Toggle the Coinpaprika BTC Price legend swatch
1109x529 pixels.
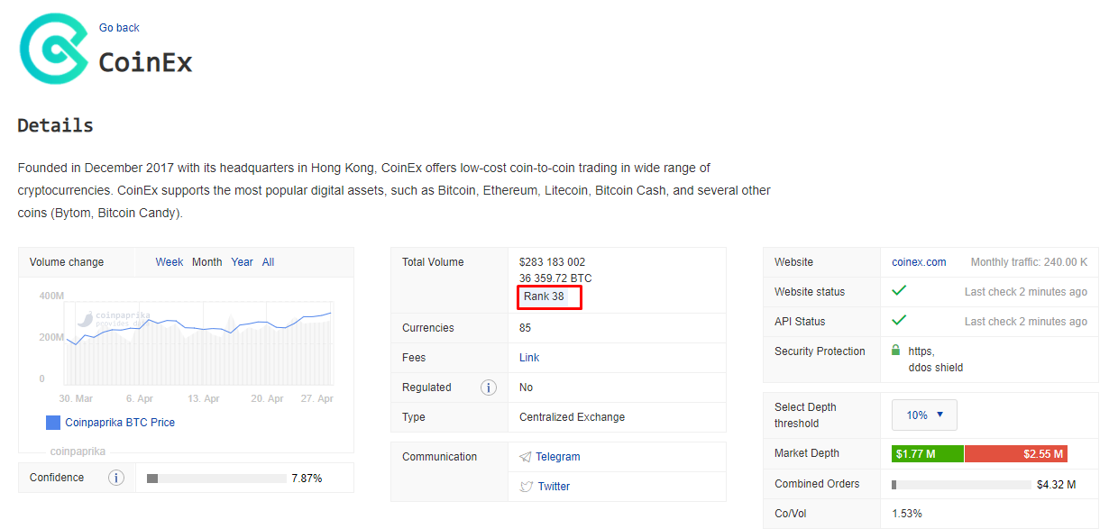(x=53, y=423)
